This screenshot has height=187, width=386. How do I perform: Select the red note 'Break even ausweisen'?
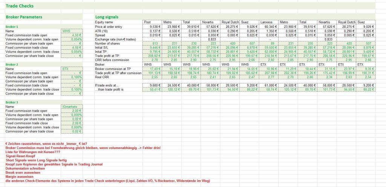(x=23, y=173)
